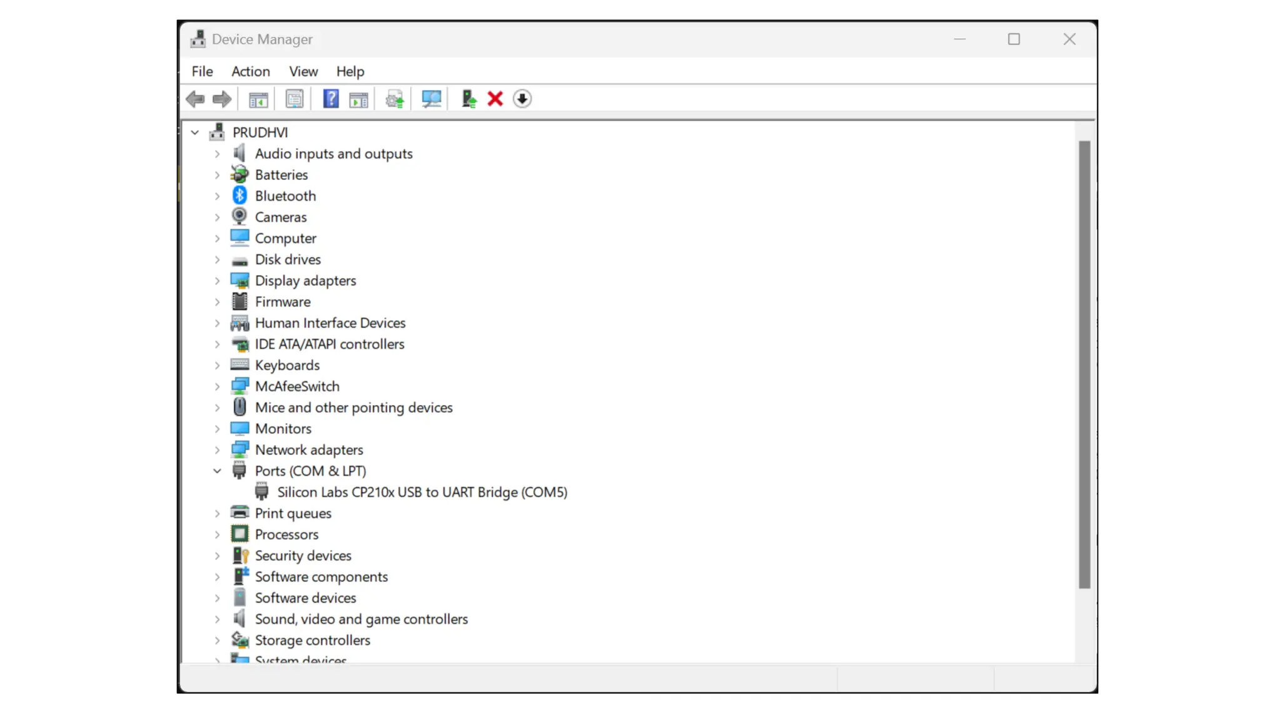Open the View menu
1281x720 pixels.
(x=303, y=71)
